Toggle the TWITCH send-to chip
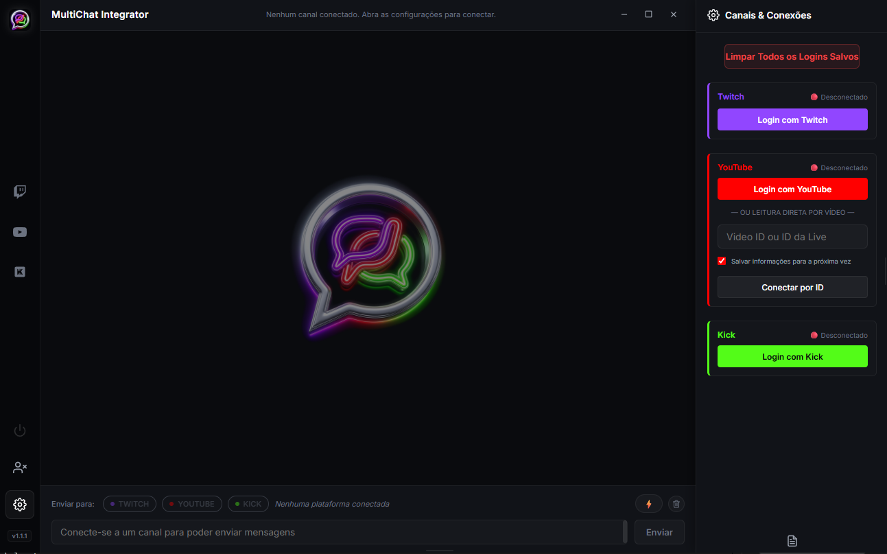Image resolution: width=887 pixels, height=554 pixels. pyautogui.click(x=130, y=504)
